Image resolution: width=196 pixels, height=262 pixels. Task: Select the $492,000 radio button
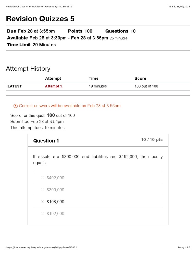pyautogui.click(x=43, y=178)
